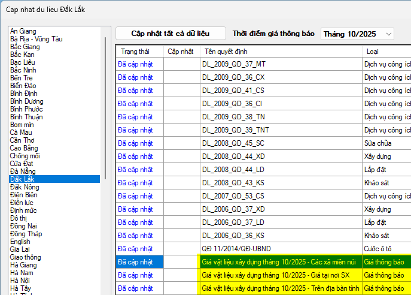Screen dimensions: 411x295
Task: Select 'English' in the left list
Action: [20, 242]
